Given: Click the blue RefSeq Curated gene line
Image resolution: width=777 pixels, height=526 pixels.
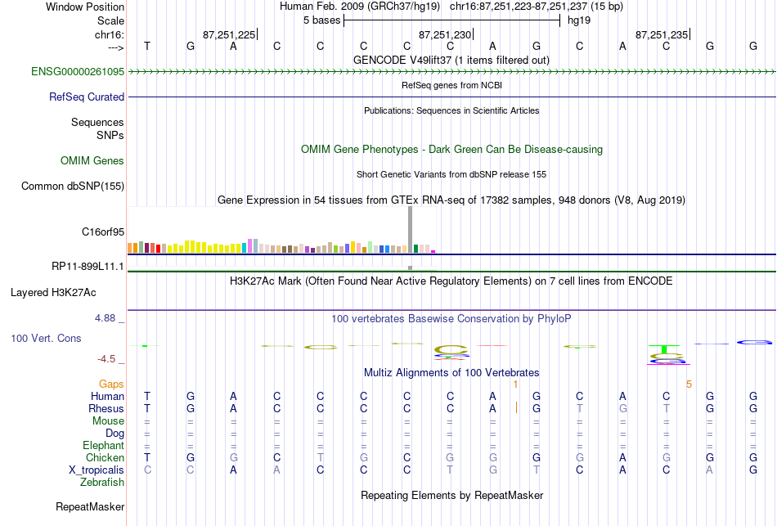Looking at the screenshot, I should pos(451,97).
